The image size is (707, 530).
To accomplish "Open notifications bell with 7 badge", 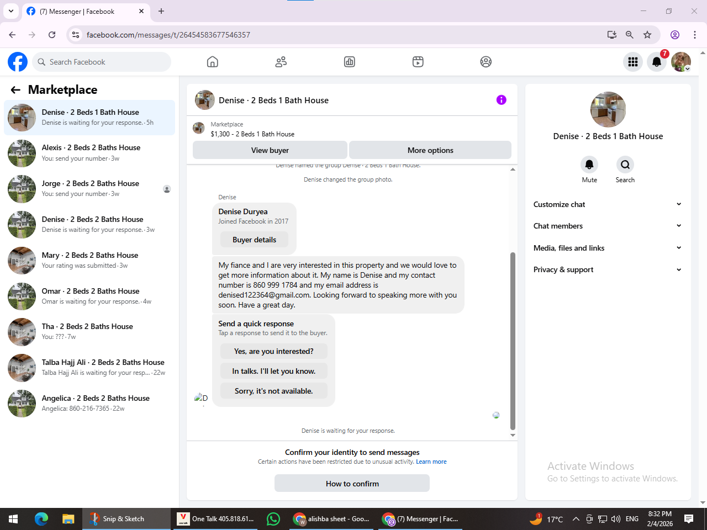I will [657, 62].
